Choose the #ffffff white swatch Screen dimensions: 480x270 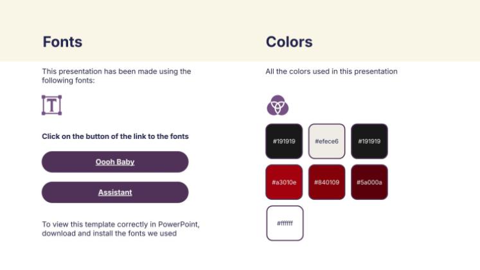pos(285,223)
